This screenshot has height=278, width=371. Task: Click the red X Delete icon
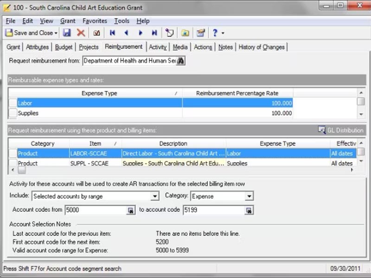(x=81, y=33)
